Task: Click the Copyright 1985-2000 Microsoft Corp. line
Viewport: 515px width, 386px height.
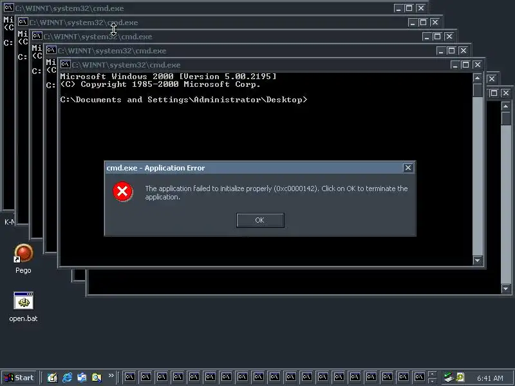Action: pyautogui.click(x=160, y=84)
